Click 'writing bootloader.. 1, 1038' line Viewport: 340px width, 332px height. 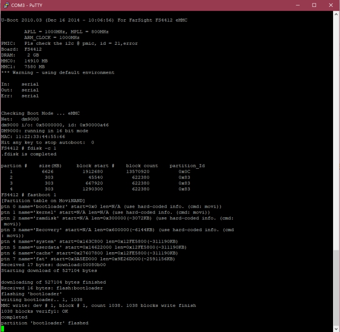[42, 300]
